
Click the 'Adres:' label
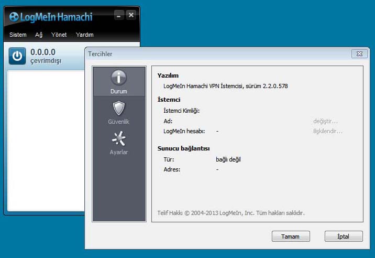click(172, 169)
